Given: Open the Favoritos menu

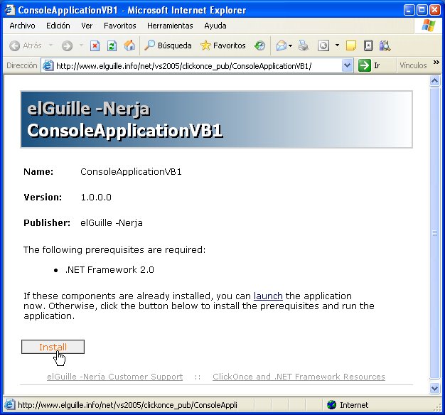Looking at the screenshot, I should click(x=119, y=26).
